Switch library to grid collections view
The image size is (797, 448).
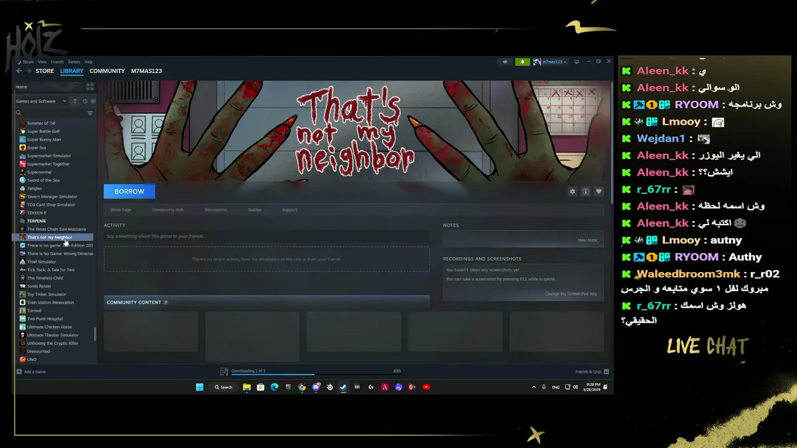coord(90,86)
